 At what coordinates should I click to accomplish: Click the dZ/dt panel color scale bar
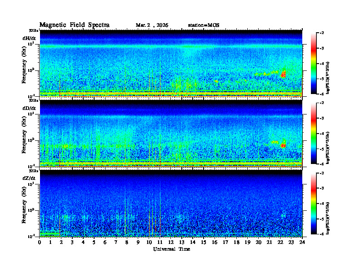click(x=314, y=204)
